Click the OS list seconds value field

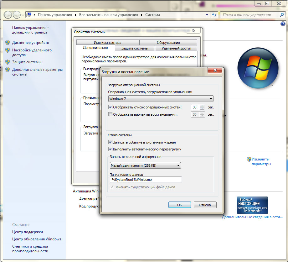195,107
